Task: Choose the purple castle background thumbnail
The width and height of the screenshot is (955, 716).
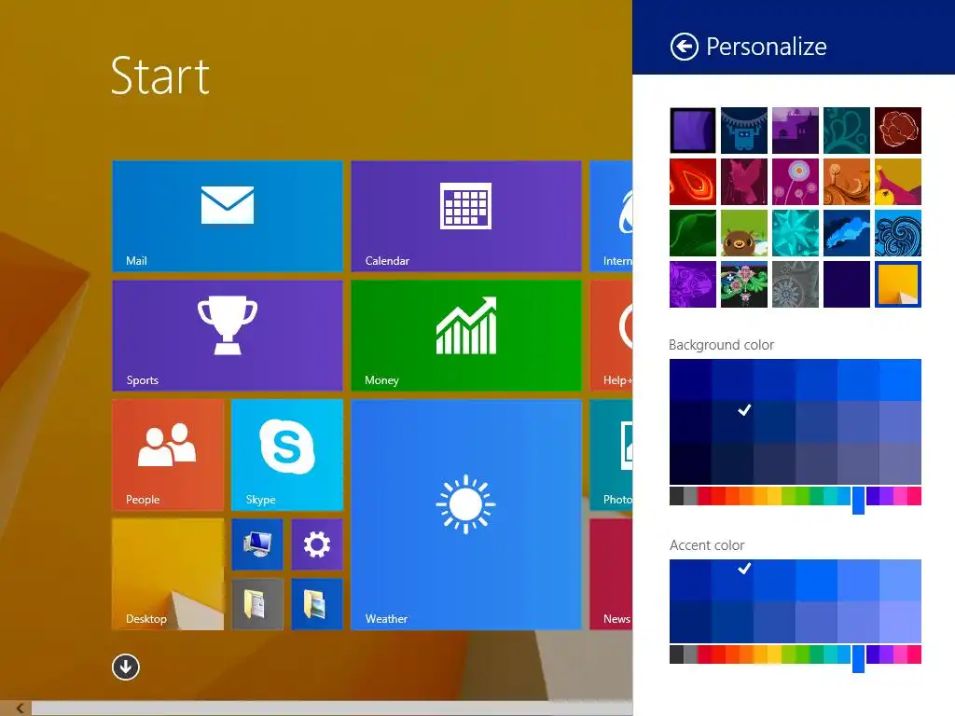Action: 796,131
